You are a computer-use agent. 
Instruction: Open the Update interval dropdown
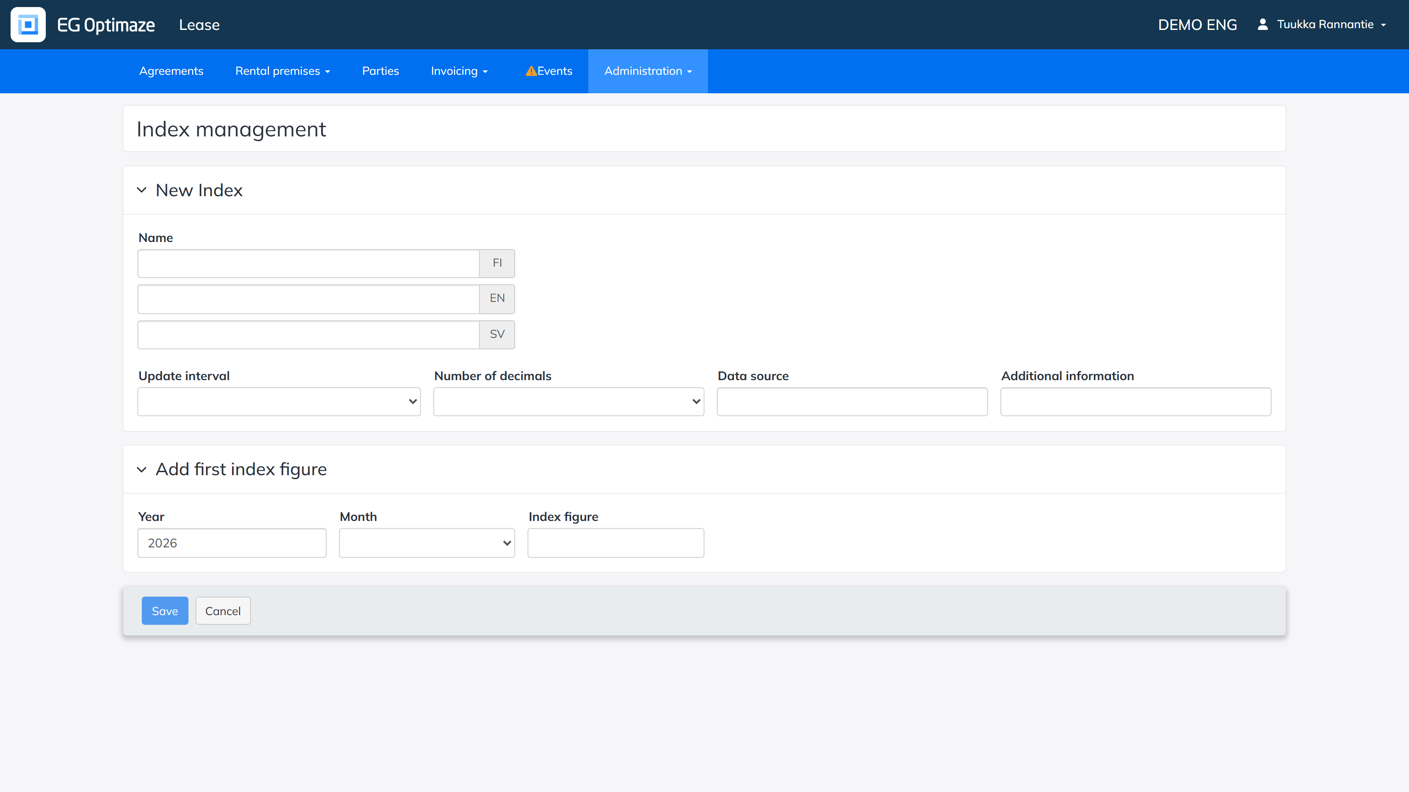(x=279, y=402)
